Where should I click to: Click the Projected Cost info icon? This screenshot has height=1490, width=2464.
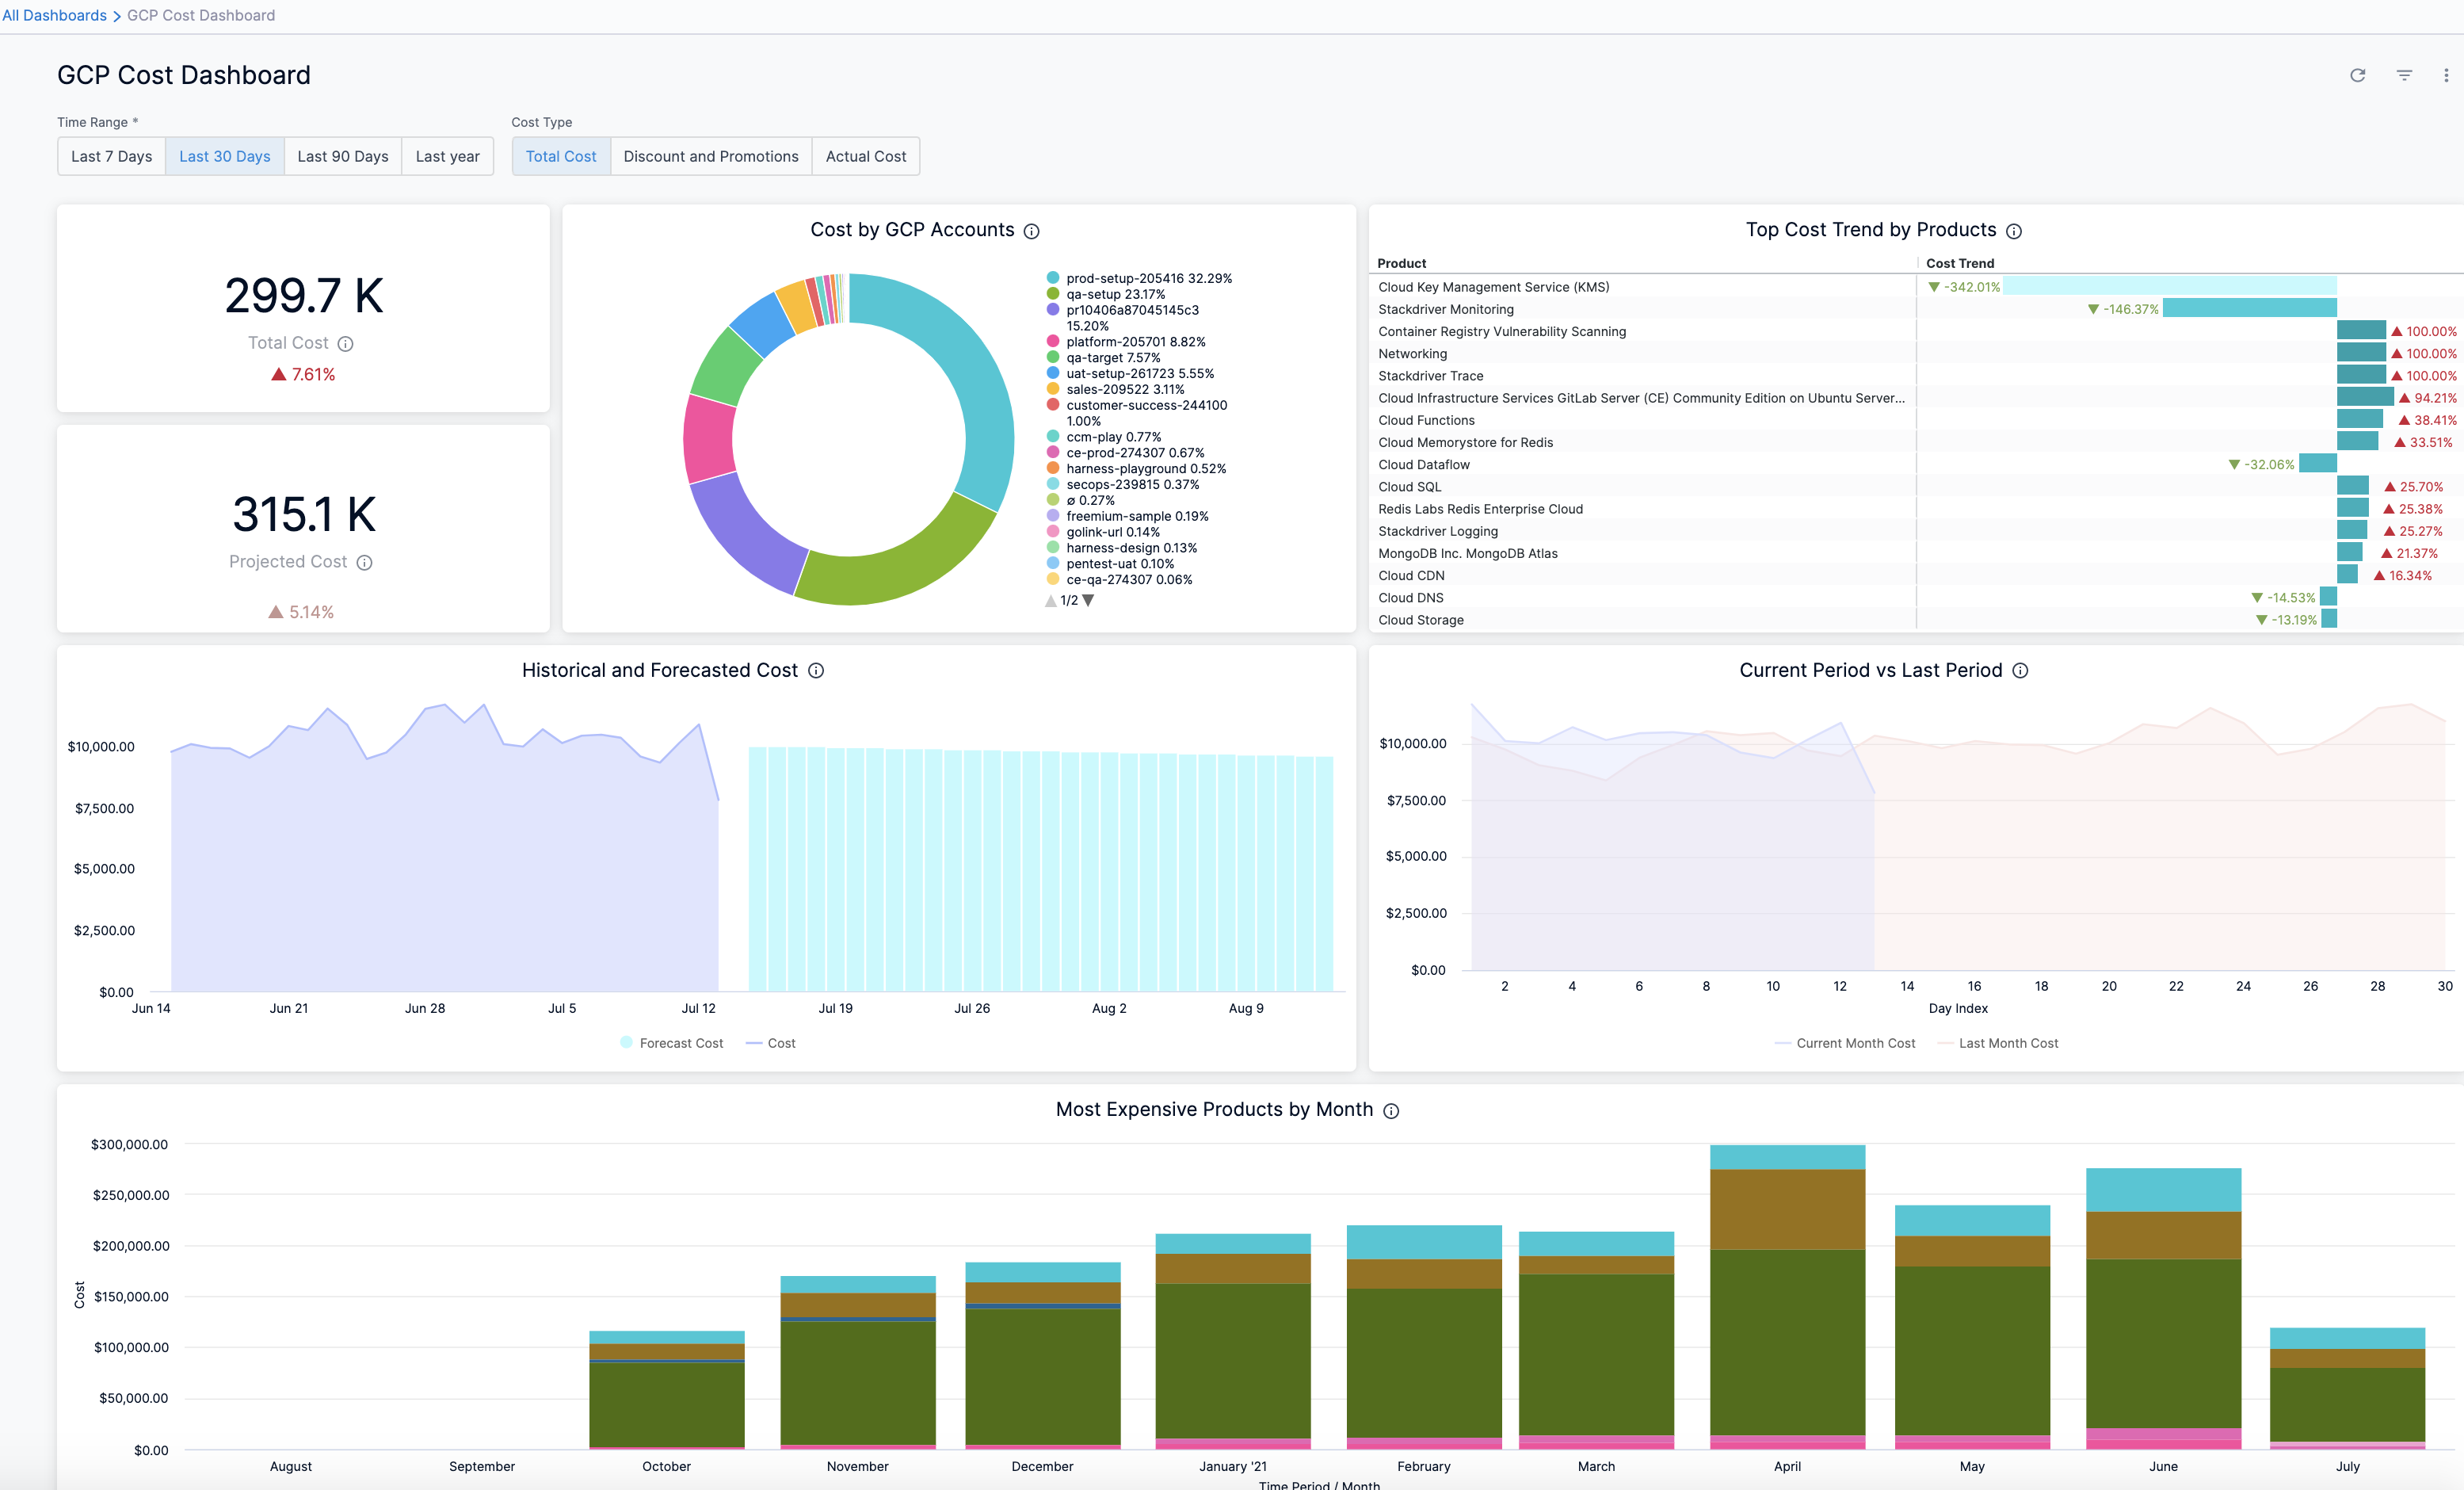[x=364, y=563]
